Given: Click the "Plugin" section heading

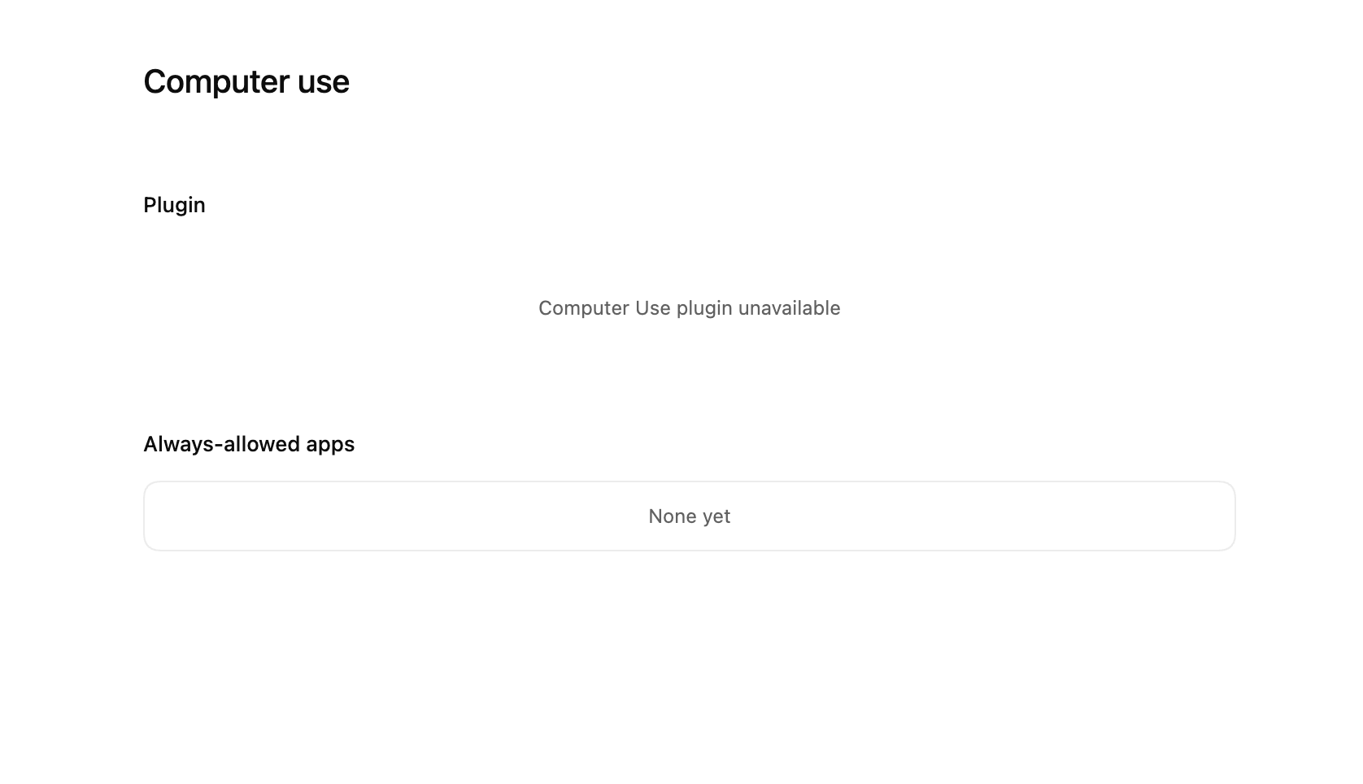Looking at the screenshot, I should (174, 205).
